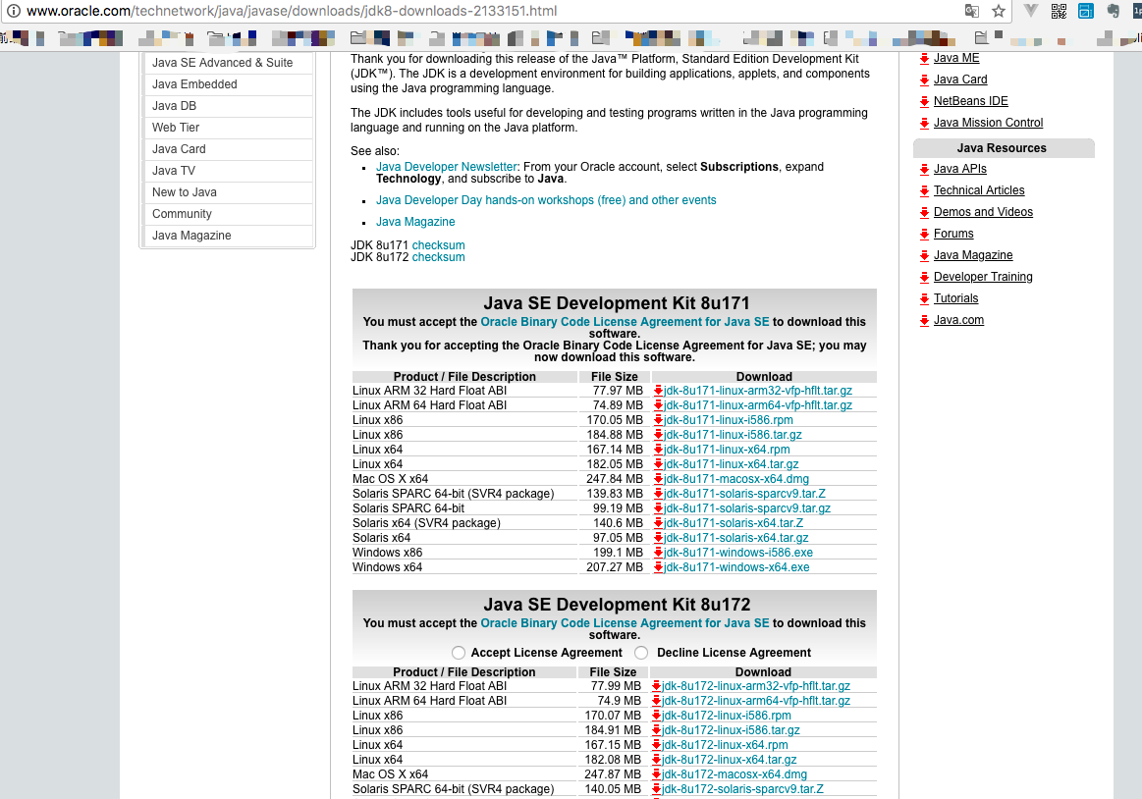This screenshot has height=799, width=1142.
Task: Download jdk-8u171-linux-x64.tar.gz
Action: click(x=732, y=464)
